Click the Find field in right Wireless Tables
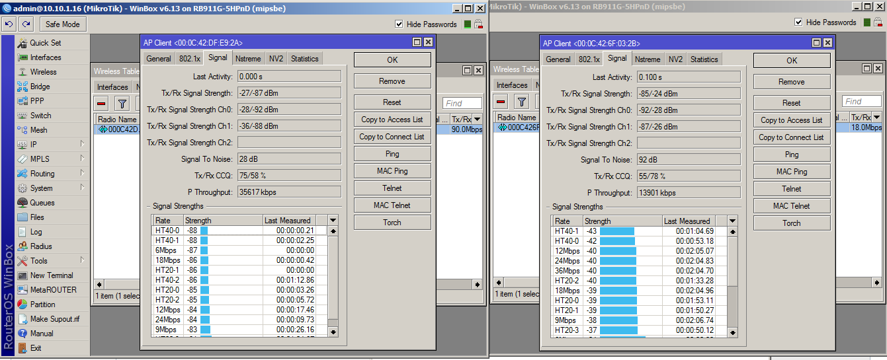The image size is (887, 360). 862,101
